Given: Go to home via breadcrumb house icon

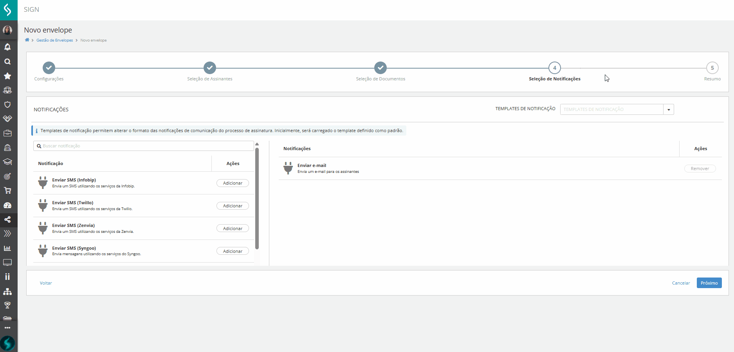Looking at the screenshot, I should pyautogui.click(x=27, y=40).
